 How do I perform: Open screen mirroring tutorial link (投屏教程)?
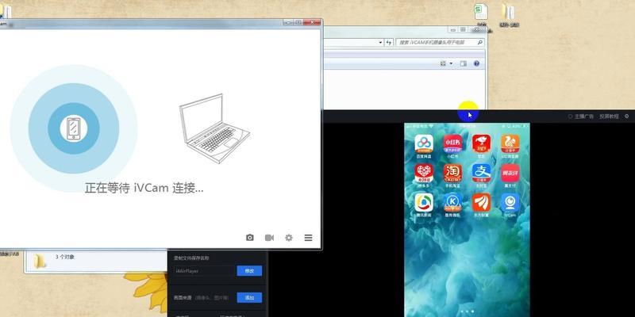point(609,116)
